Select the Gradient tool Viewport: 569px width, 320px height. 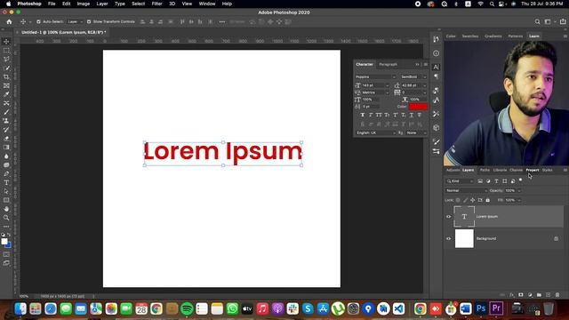6,148
